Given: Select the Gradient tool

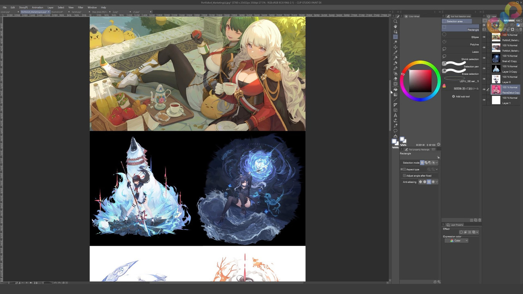Looking at the screenshot, I should pos(395,94).
